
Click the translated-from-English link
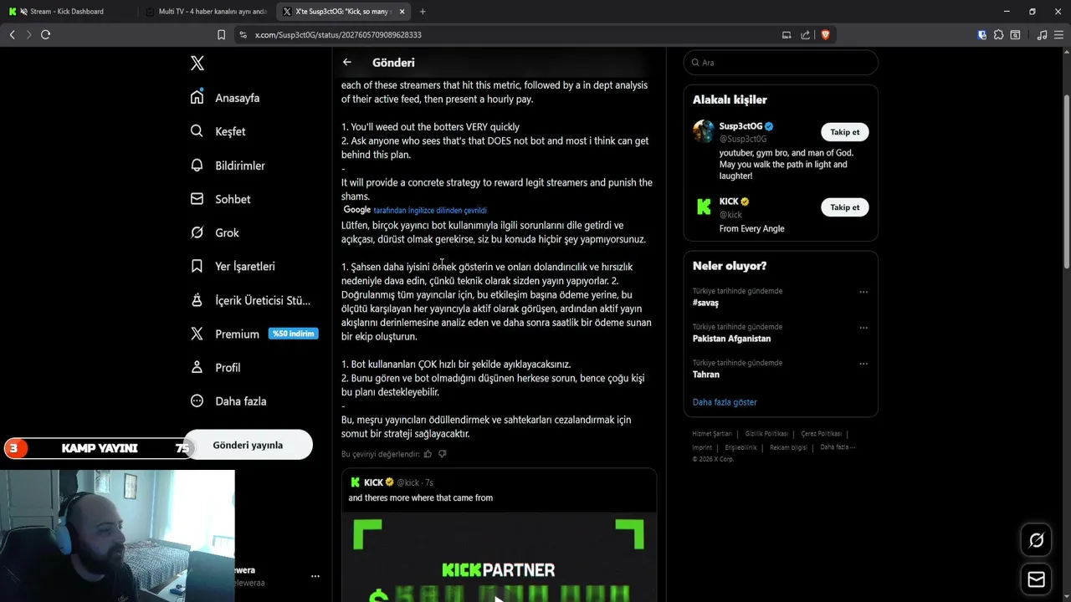[x=429, y=211]
